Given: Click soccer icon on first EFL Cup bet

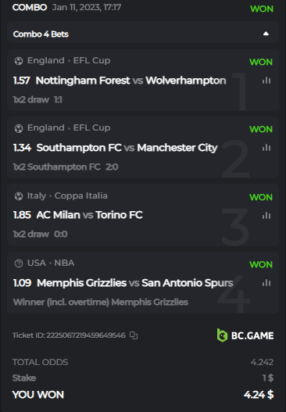Looking at the screenshot, I should tap(19, 61).
